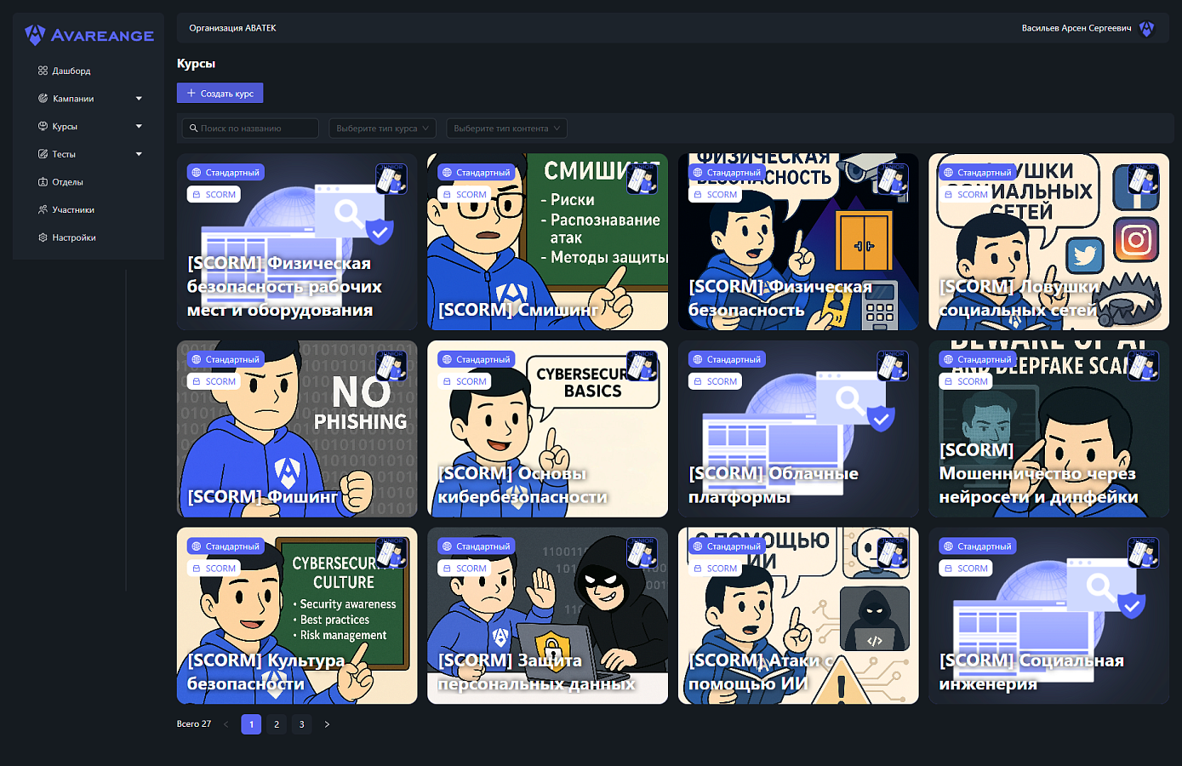1182x766 pixels.
Task: Open the Облачные платформы course card
Action: (x=798, y=429)
